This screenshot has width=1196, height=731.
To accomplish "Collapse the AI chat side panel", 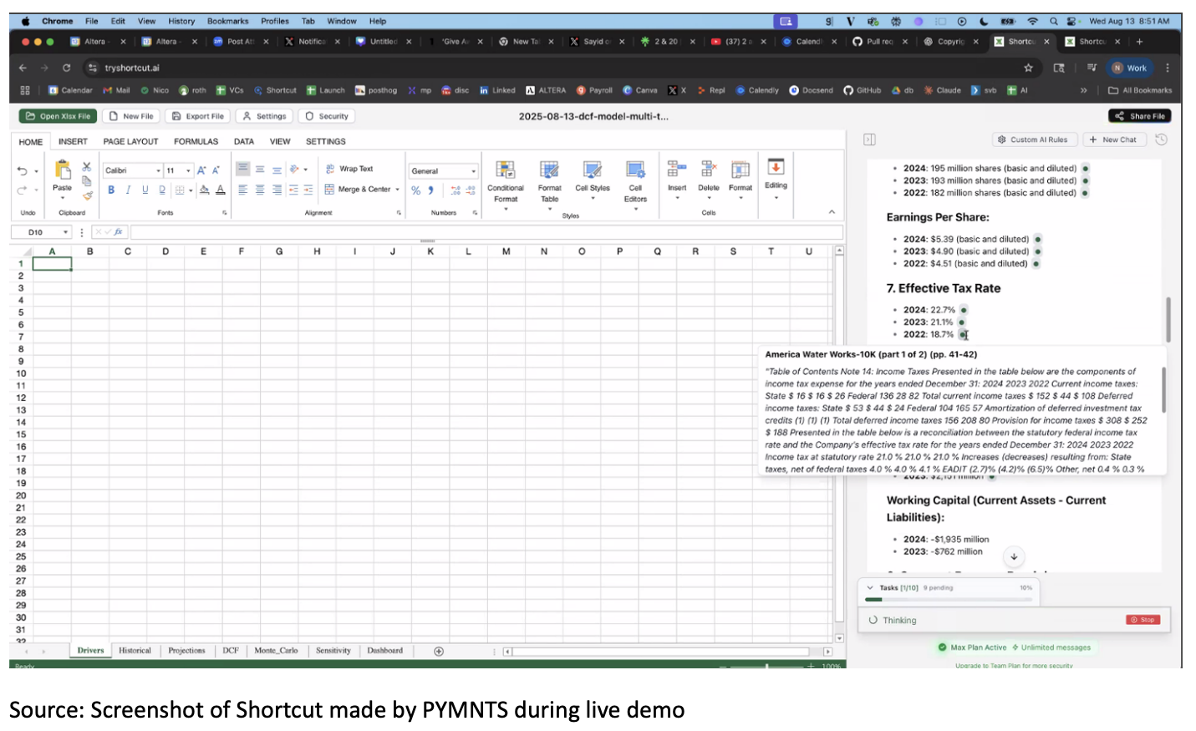I will (869, 140).
